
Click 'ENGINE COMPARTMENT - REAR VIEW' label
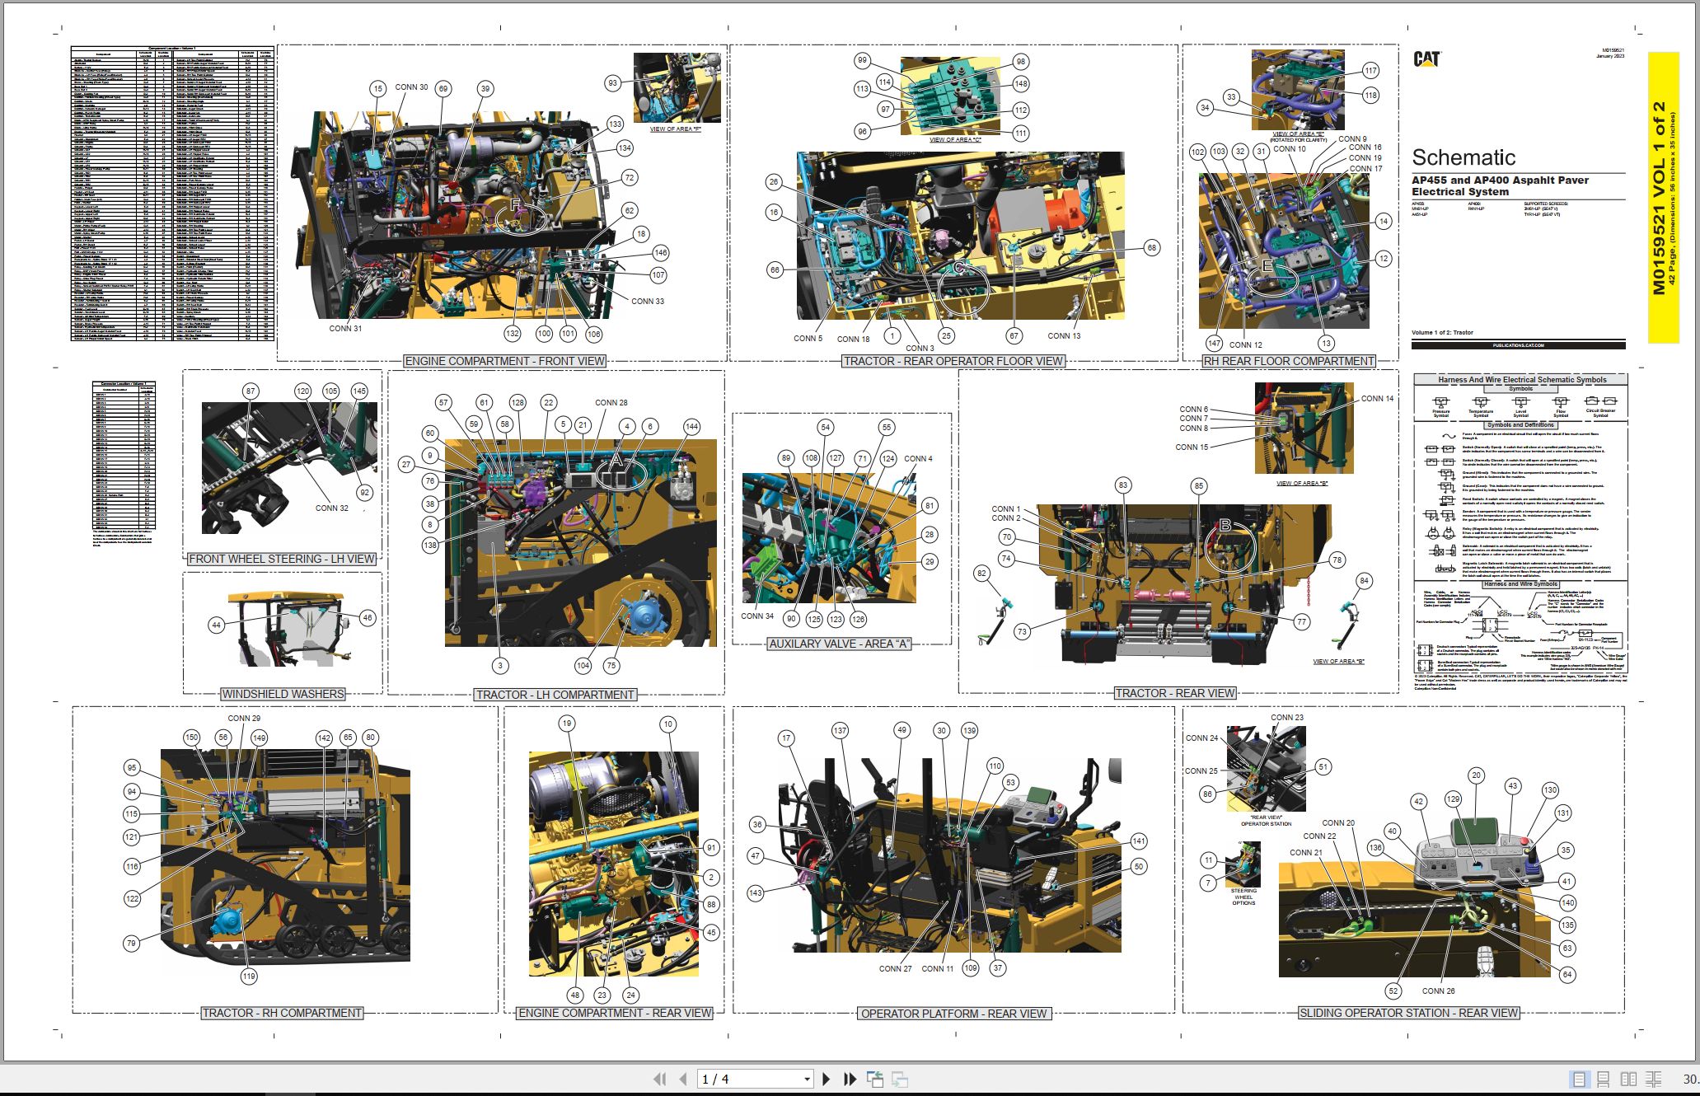pos(614,1013)
